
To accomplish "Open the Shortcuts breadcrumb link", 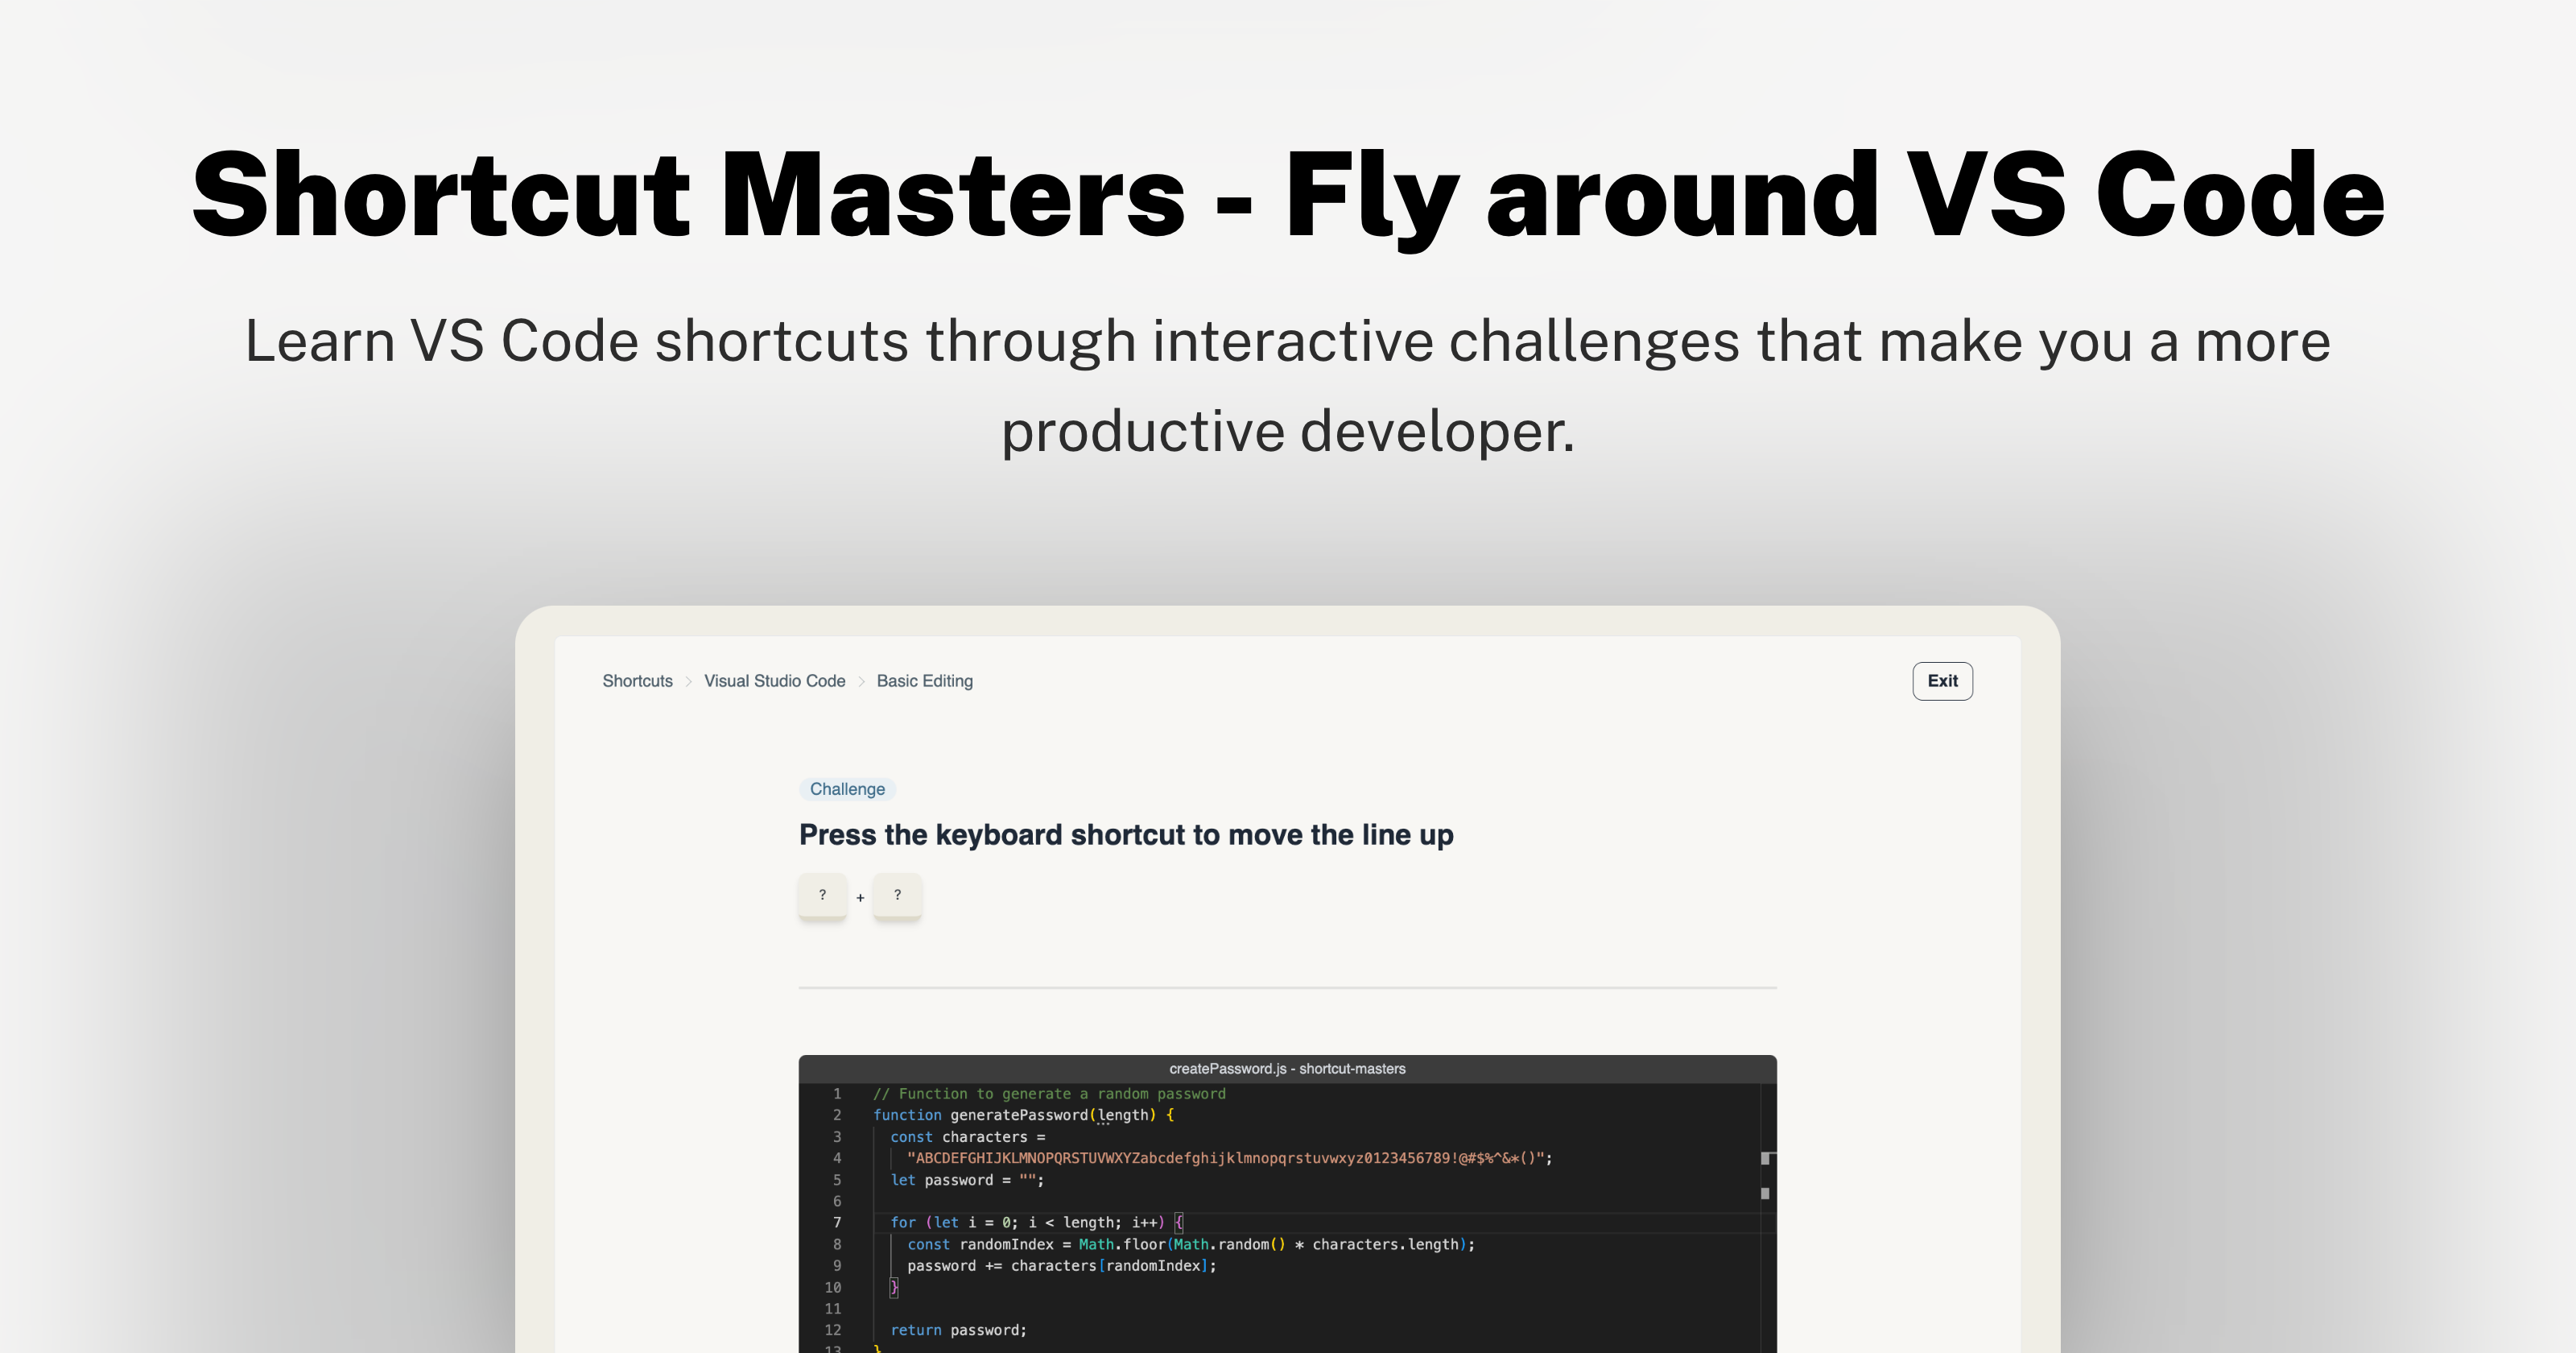I will pyautogui.click(x=637, y=681).
